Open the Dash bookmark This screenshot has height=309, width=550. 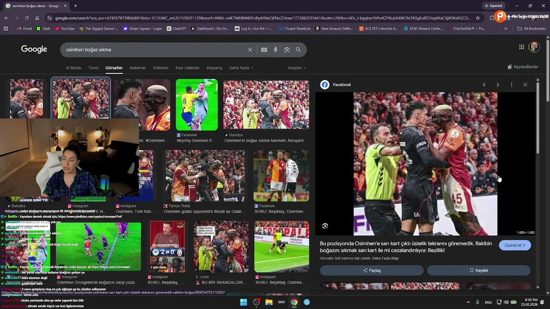point(43,29)
